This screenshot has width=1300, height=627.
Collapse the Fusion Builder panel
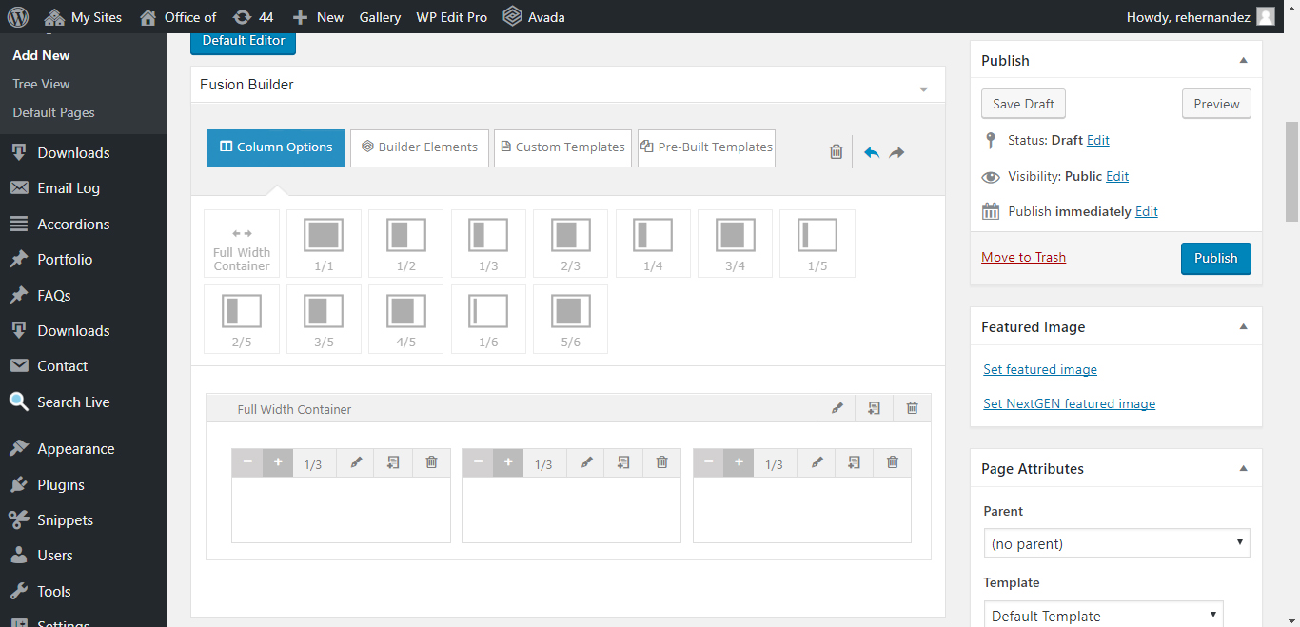click(923, 88)
